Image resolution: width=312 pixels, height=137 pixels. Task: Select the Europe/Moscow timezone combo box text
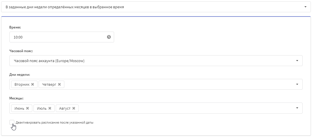pyautogui.click(x=49, y=61)
